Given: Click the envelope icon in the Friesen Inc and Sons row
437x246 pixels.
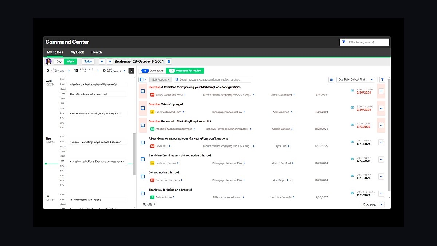Looking at the screenshot, I should pos(352,176).
